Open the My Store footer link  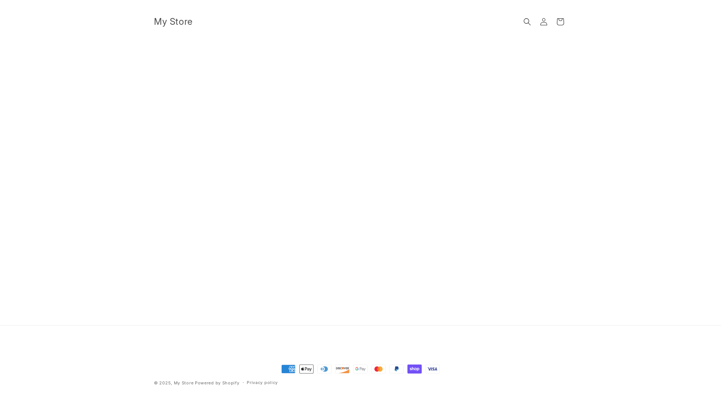pos(184,383)
